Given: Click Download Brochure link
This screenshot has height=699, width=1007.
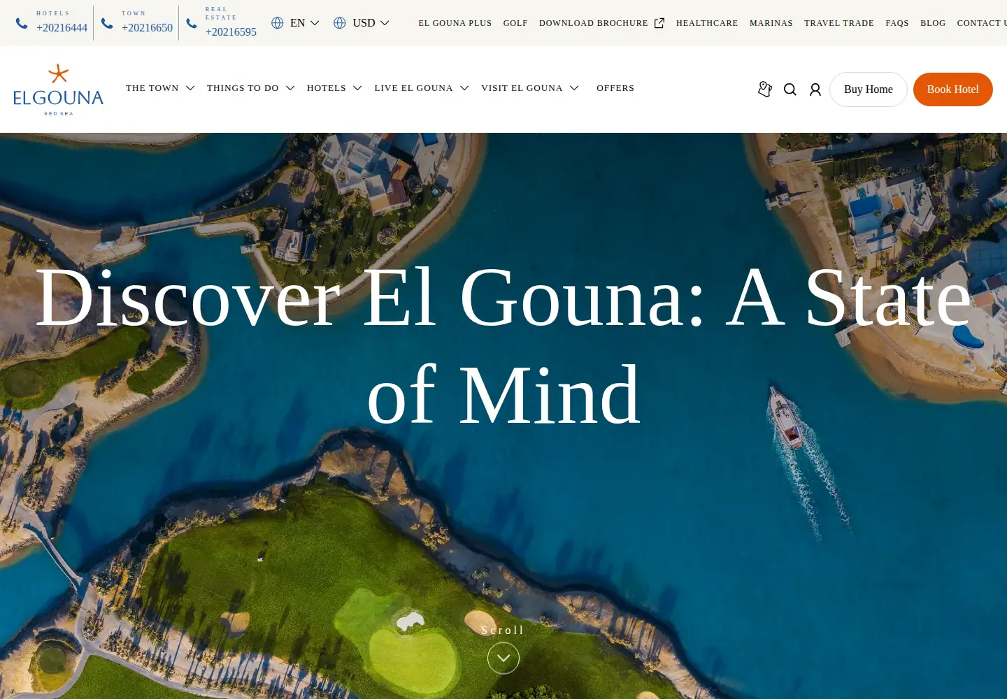Looking at the screenshot, I should click(x=594, y=23).
